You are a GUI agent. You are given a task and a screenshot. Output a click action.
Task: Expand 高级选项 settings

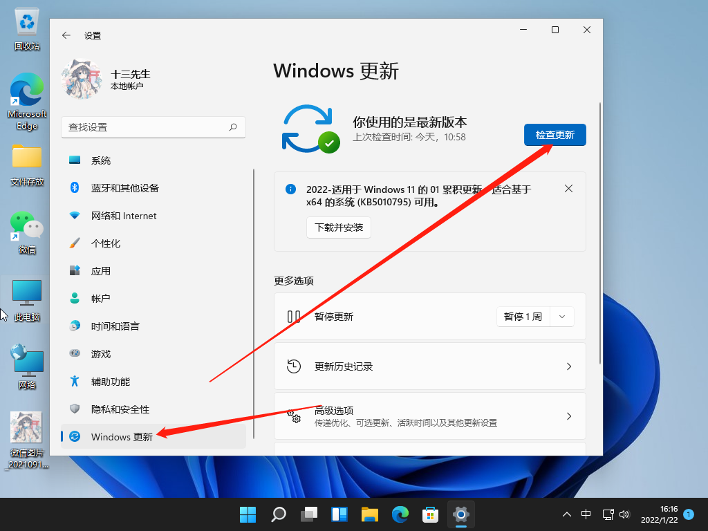point(568,416)
